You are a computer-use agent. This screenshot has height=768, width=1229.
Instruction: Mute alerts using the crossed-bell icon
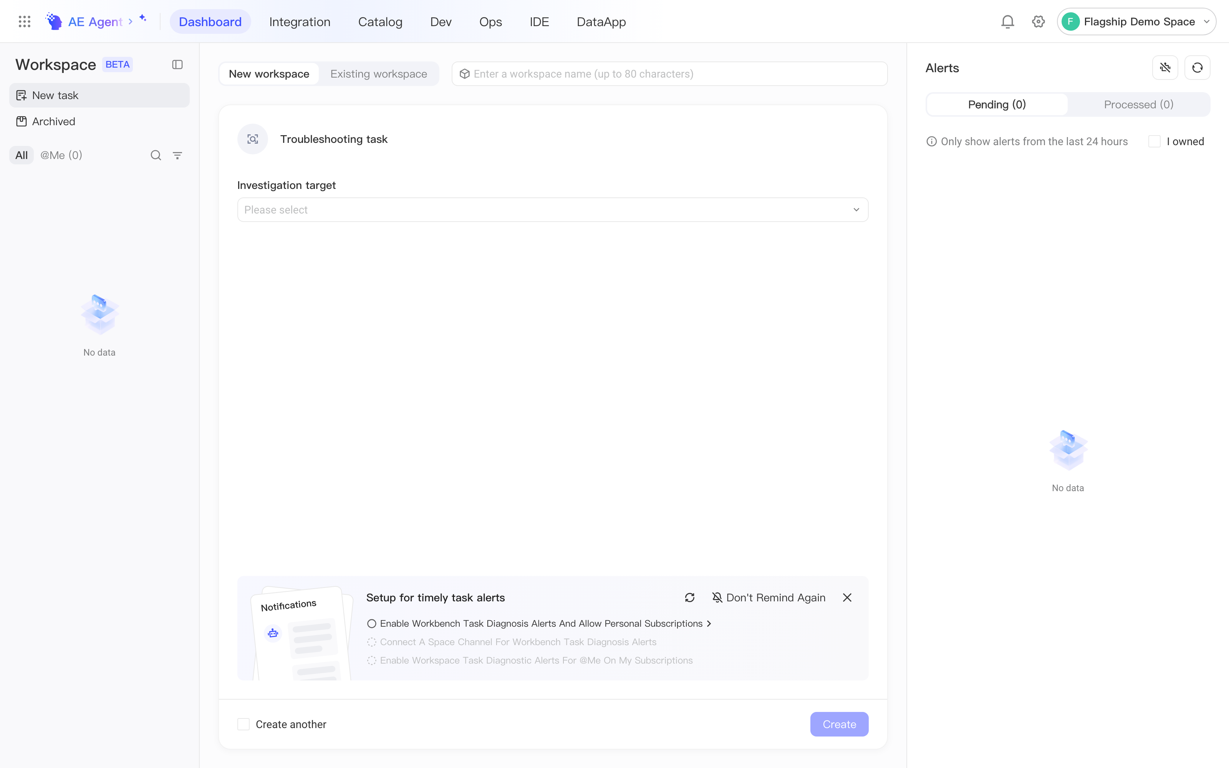point(1165,68)
